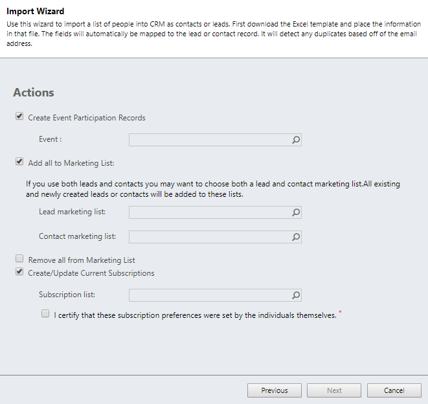
Task: Open Contact marketing list lookup magnifier
Action: click(296, 237)
